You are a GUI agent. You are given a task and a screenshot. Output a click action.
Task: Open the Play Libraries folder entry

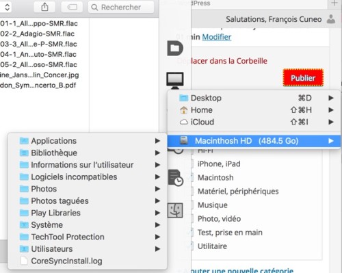click(88, 213)
